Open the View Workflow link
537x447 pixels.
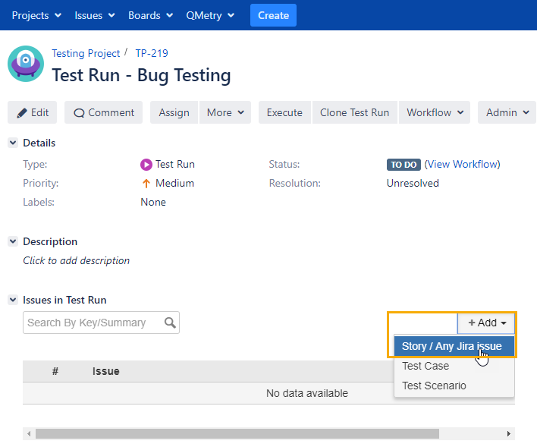click(x=463, y=164)
